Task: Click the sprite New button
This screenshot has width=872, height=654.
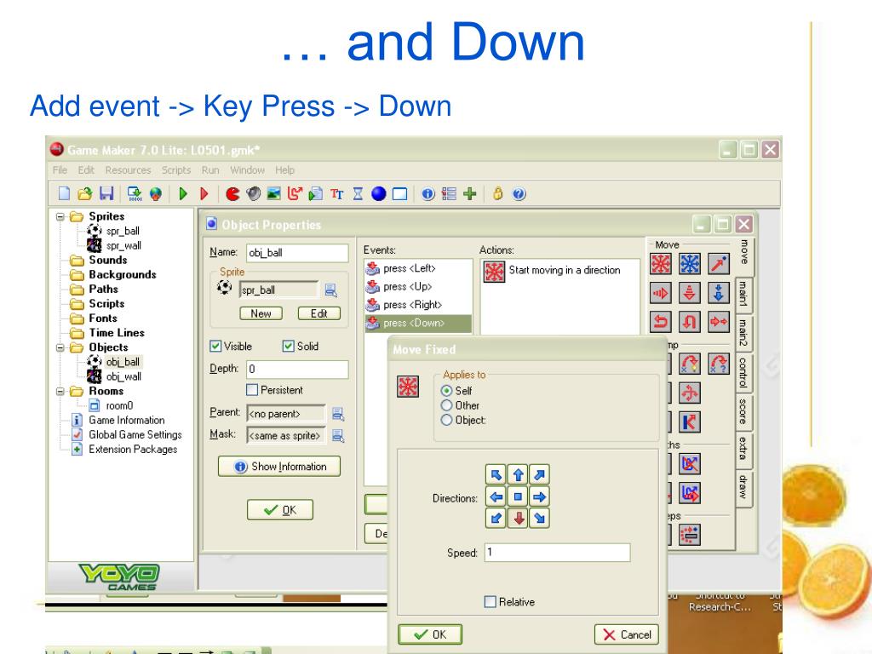Action: (261, 313)
